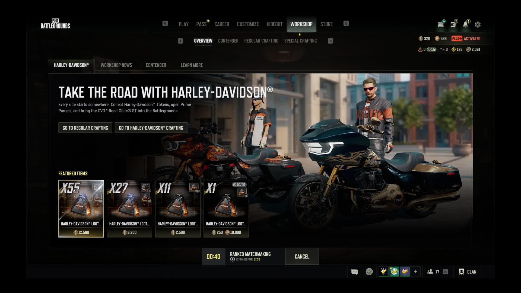The image size is (521, 293).
Task: Click the G-Coin currency icon showing 320
Action: pos(421,39)
